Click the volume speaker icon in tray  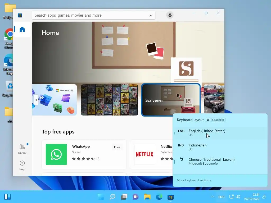238,197
